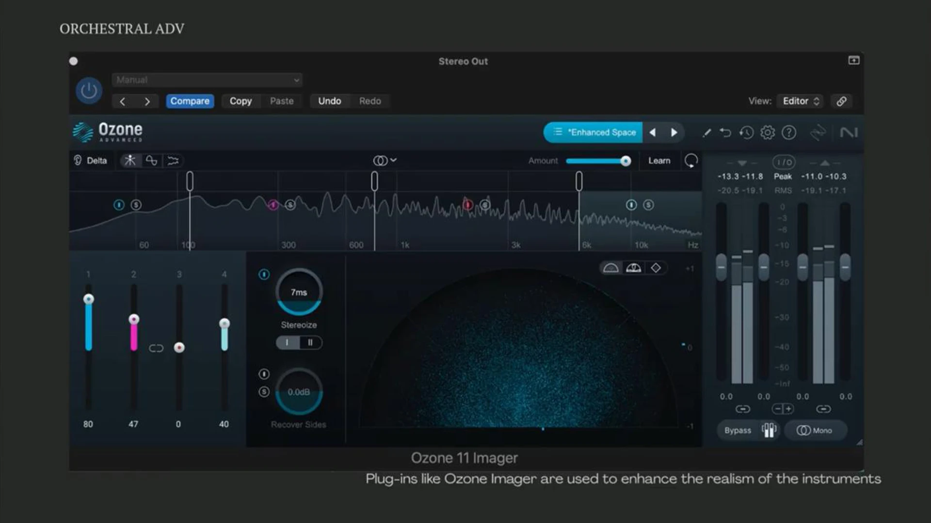Image resolution: width=931 pixels, height=523 pixels.
Task: Select the third imager mode icon
Action: pyautogui.click(x=173, y=160)
